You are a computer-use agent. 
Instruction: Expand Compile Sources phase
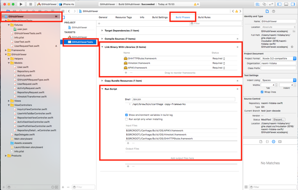102,39
